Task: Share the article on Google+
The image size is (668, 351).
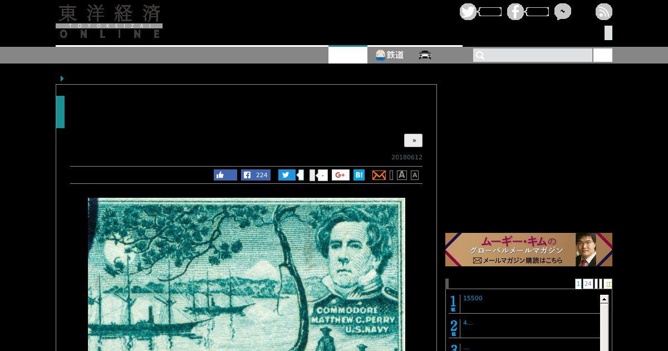Action: point(341,175)
